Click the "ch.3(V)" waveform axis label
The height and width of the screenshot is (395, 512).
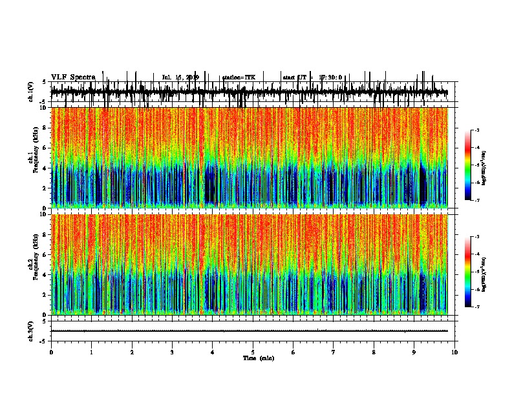31,331
